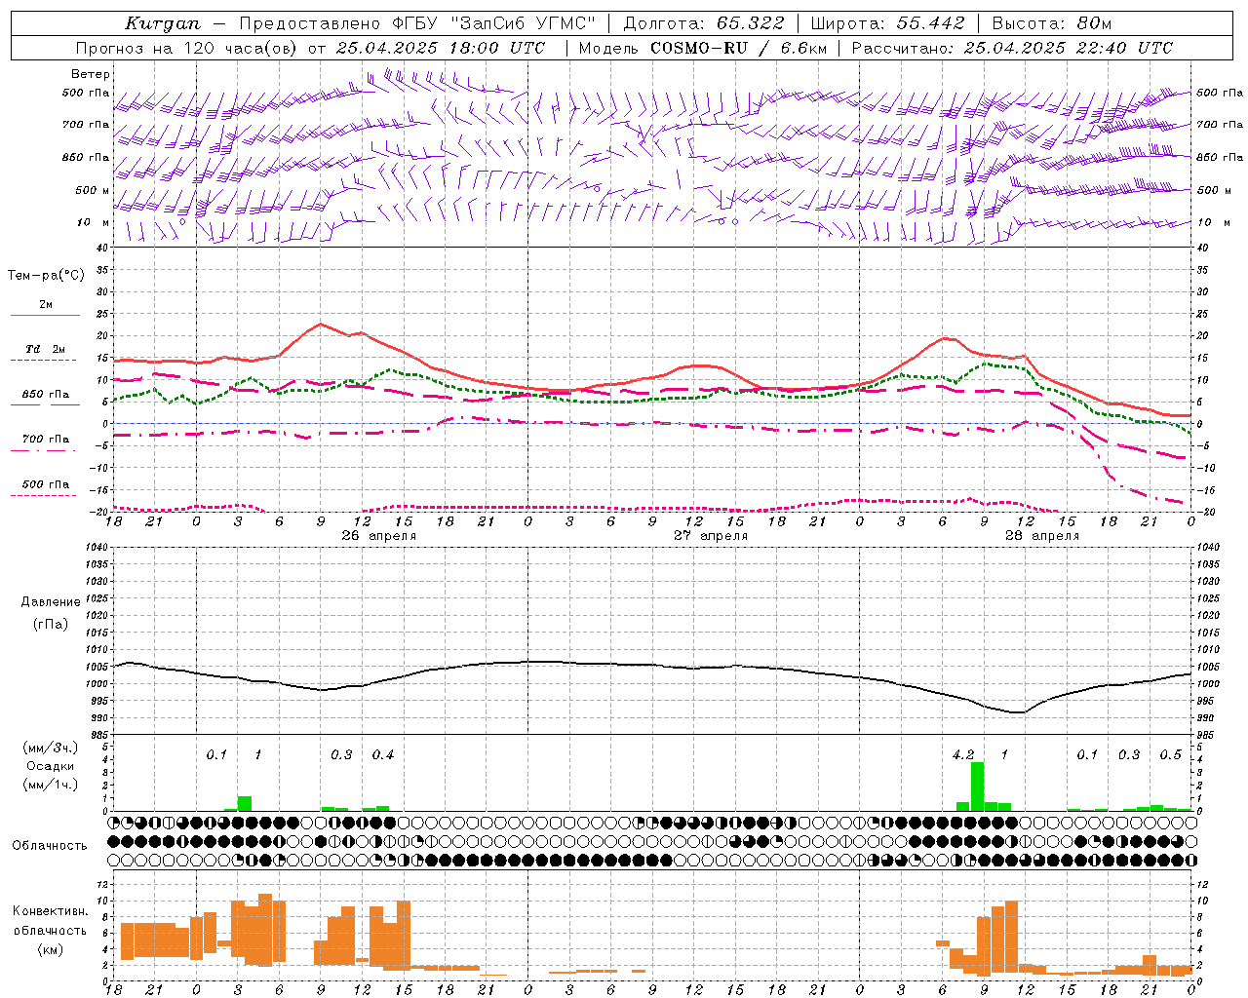
Task: Click the 'Облачность' cloudiness label
Action: (x=50, y=846)
